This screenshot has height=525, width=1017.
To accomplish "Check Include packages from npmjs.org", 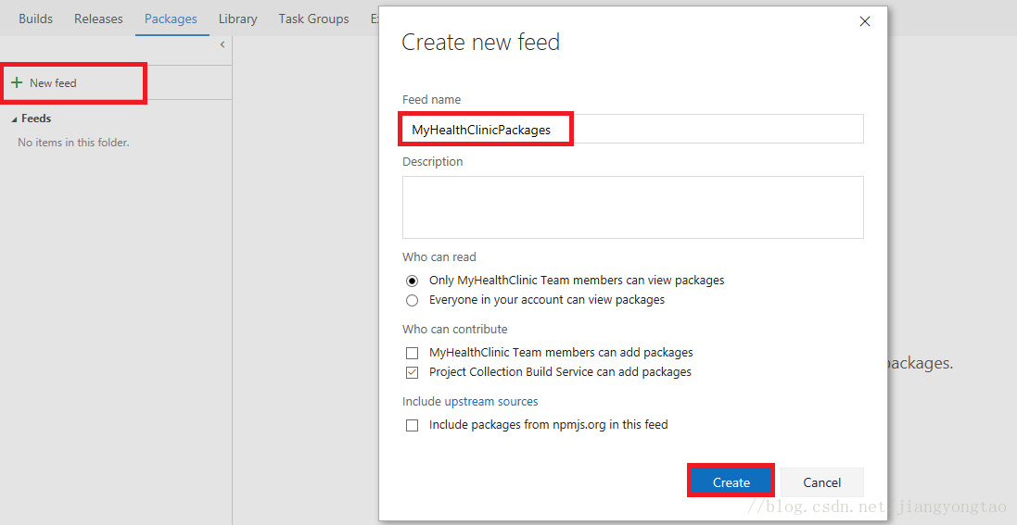I will pyautogui.click(x=412, y=425).
